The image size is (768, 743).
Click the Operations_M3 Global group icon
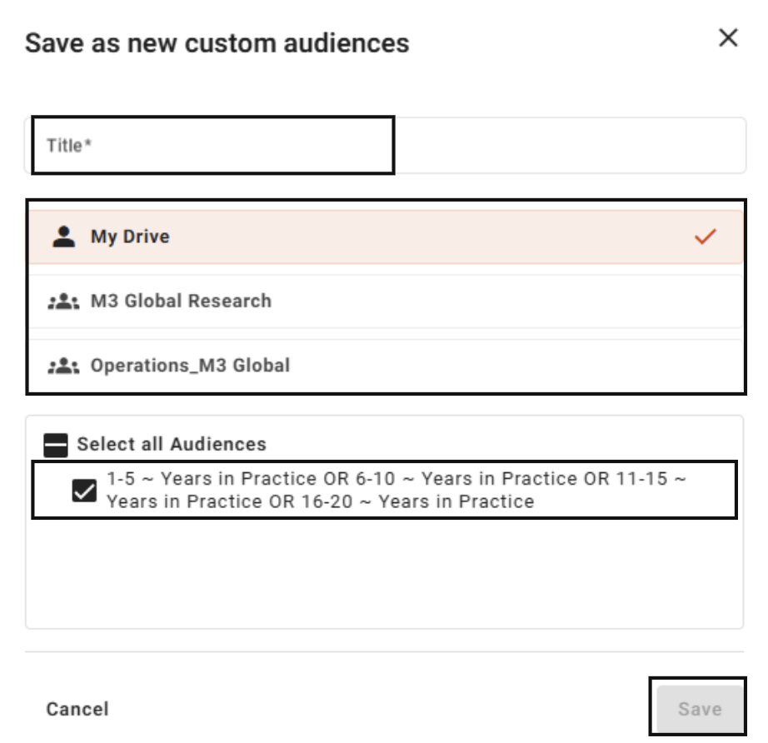point(63,366)
